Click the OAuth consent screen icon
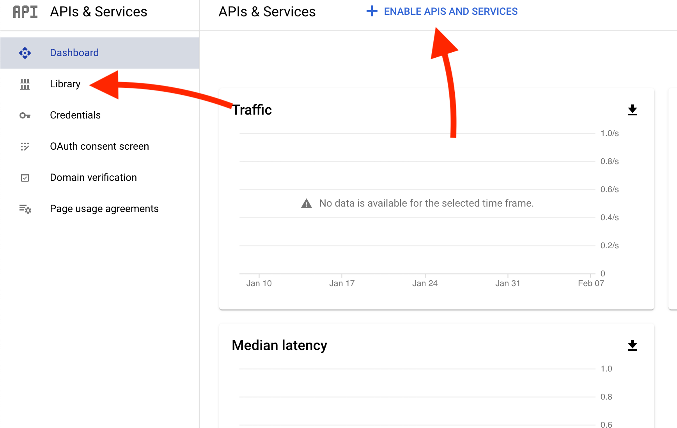 [x=25, y=147]
